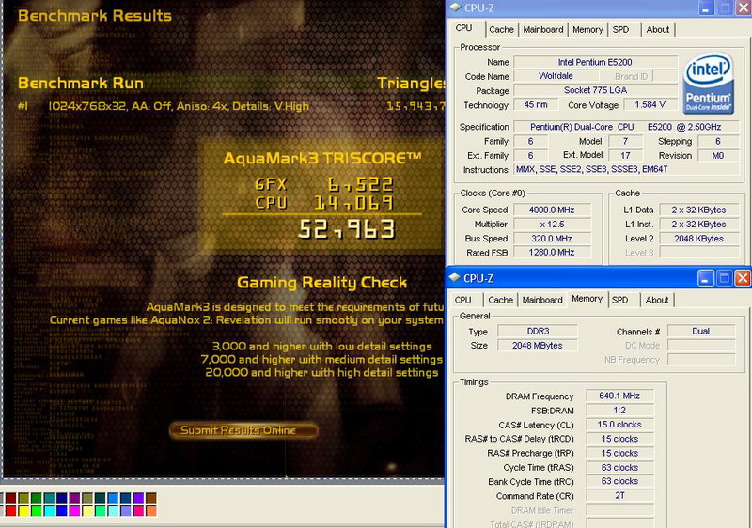The height and width of the screenshot is (528, 752).
Task: Click the processor Name field Intel Pentium E5200
Action: 595,62
